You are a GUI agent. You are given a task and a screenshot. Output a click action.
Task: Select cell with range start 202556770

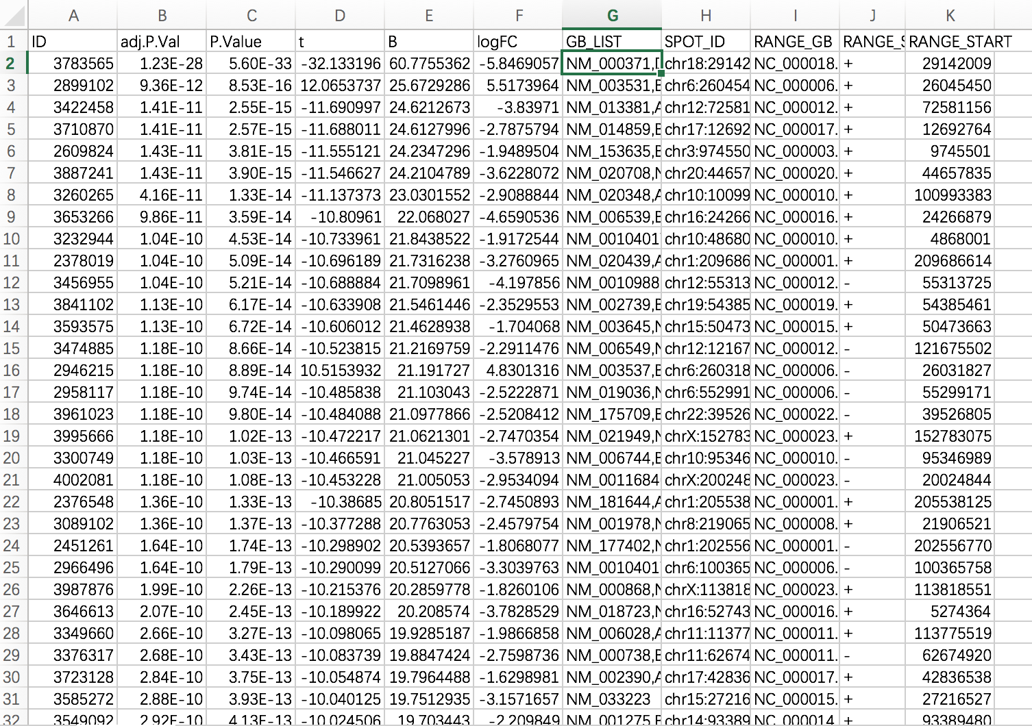(x=950, y=545)
